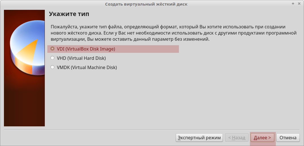Click the "VDI (VirtualBox Disk Image)" label text

point(86,49)
